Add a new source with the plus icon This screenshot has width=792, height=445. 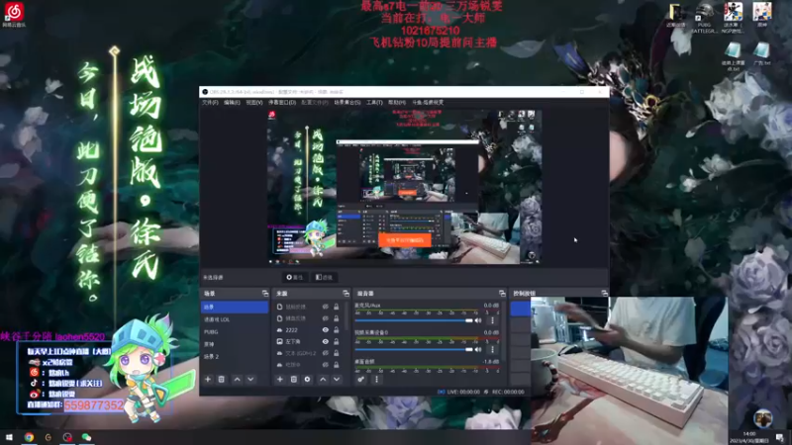[x=280, y=380]
